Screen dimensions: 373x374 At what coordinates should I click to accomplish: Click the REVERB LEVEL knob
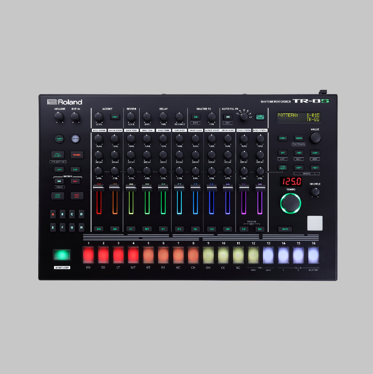coord(131,117)
